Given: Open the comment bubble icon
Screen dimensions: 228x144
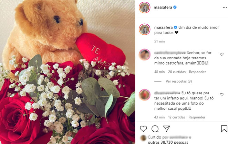Looking at the screenshot, I should 155,129.
